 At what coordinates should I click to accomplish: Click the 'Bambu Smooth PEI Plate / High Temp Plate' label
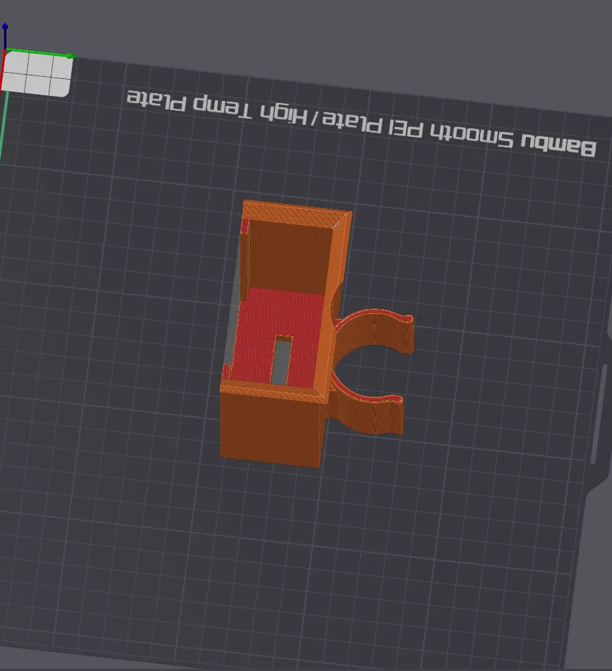362,122
